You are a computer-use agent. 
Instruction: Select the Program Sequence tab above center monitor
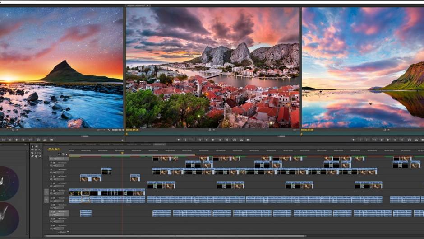click(137, 6)
